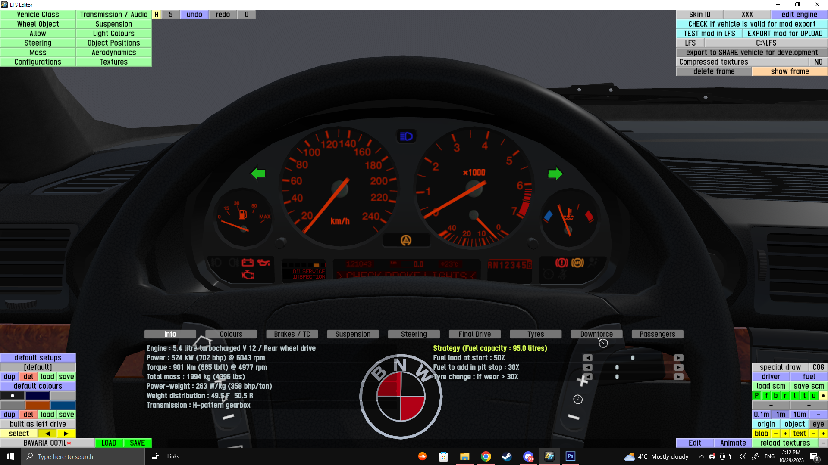Click the previous vehicle select arrow
The width and height of the screenshot is (828, 465).
47,434
